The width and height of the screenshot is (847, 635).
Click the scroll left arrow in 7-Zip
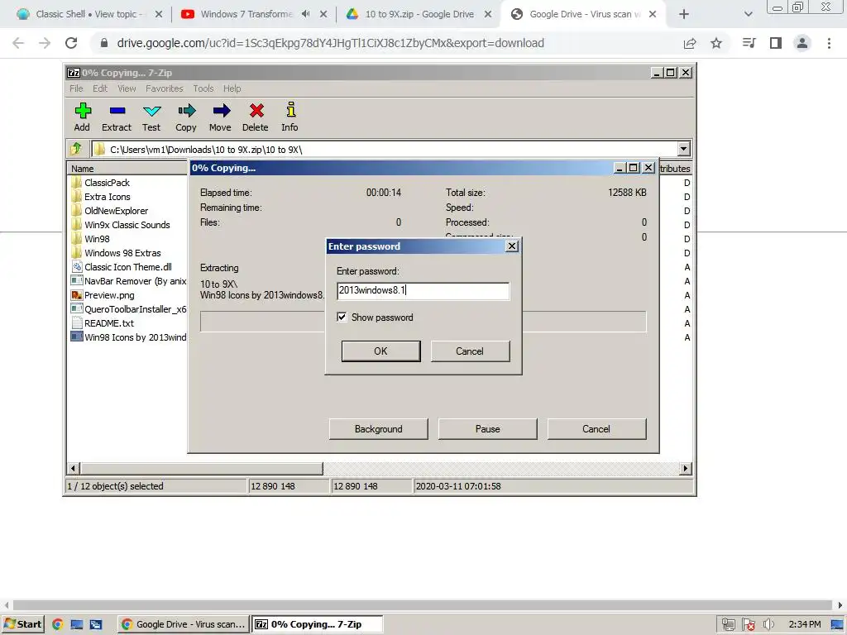click(74, 468)
